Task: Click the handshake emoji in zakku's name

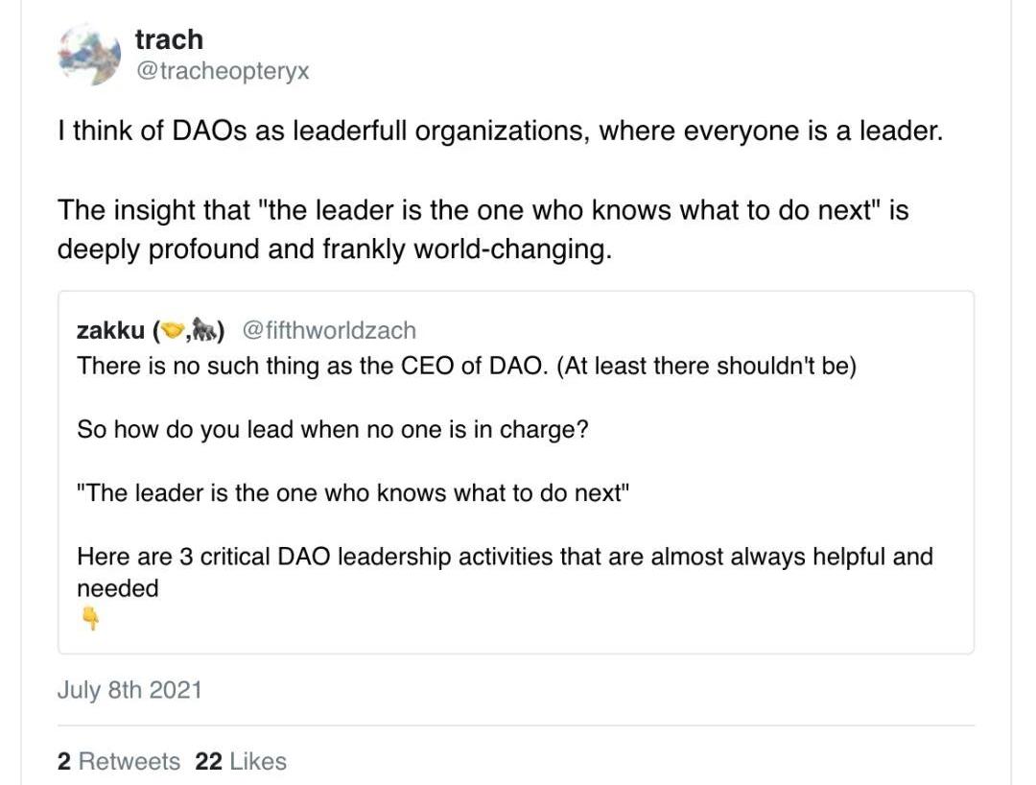Action: point(173,330)
